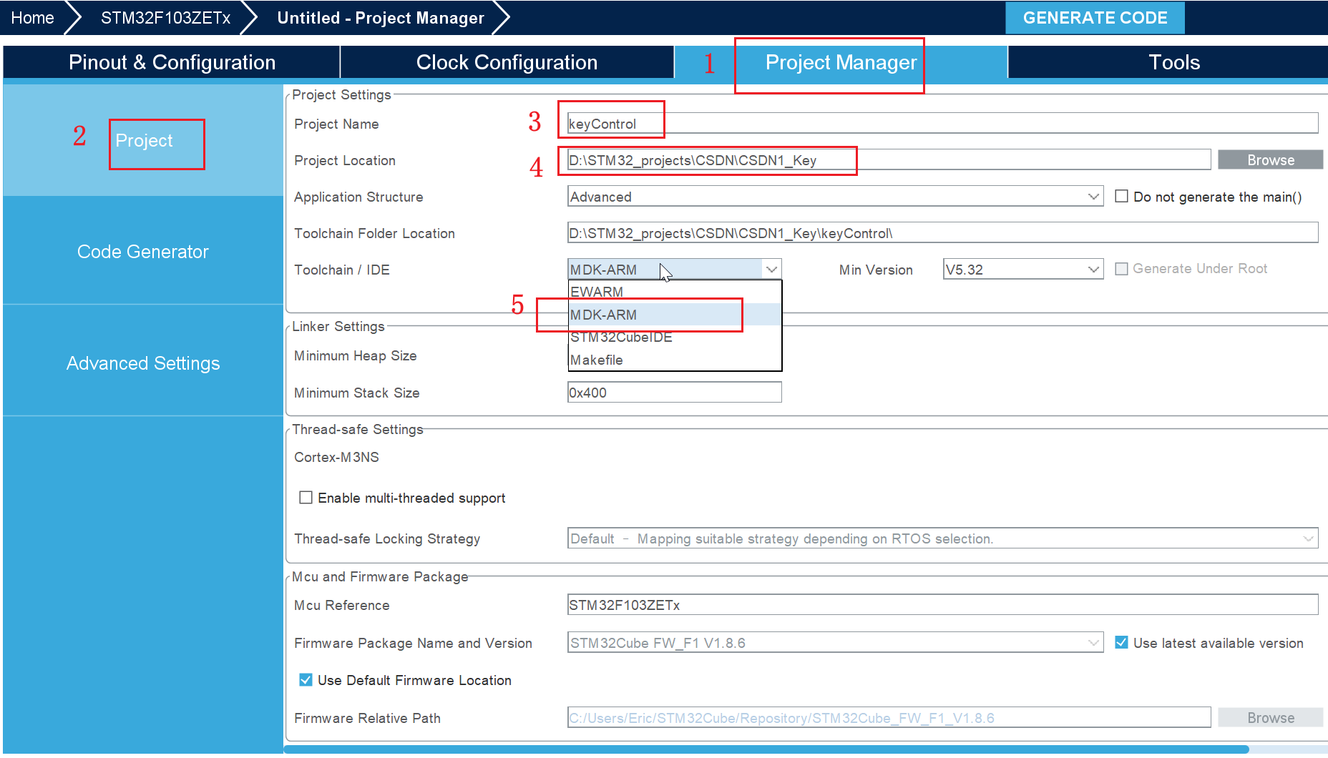This screenshot has height=758, width=1328.
Task: Choose MDK-ARM from toolchain list
Action: 675,315
